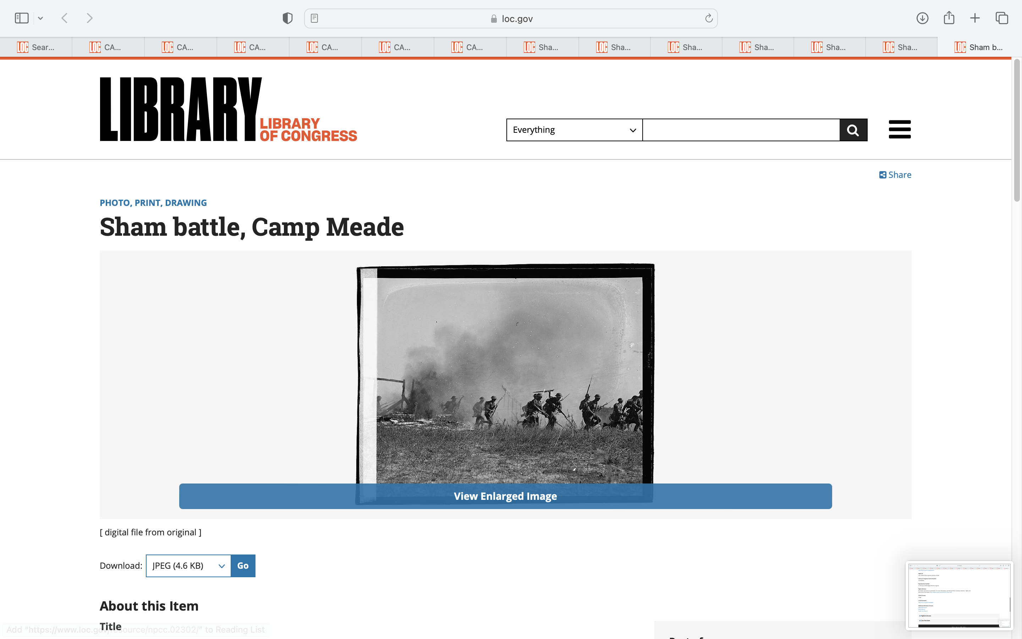This screenshot has height=639, width=1022.
Task: Open a new tab with plus icon
Action: 975,18
